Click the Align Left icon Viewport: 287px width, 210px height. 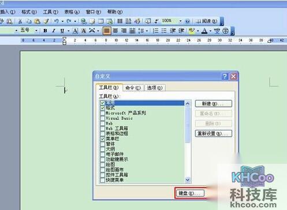pyautogui.click(x=107, y=31)
